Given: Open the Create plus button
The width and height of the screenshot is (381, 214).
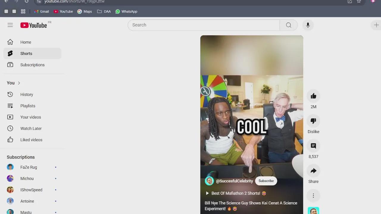Looking at the screenshot, I should [x=376, y=25].
